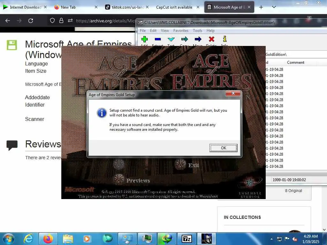Click the 7-Zip Copy toolbar icon
The image size is (327, 245).
click(185, 39)
